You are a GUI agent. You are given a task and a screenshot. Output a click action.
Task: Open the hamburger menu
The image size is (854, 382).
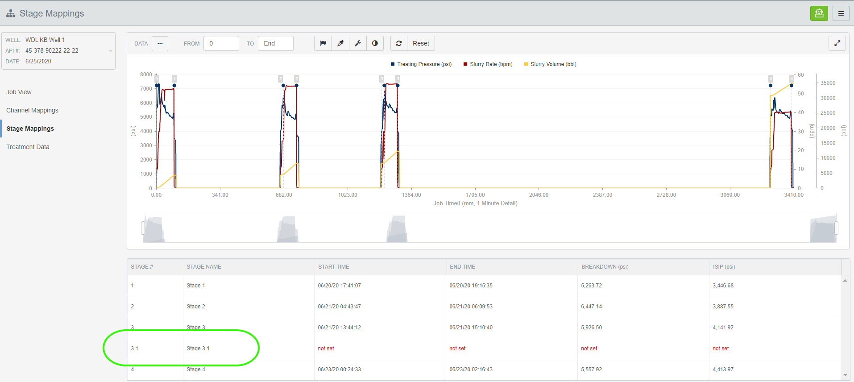point(841,13)
